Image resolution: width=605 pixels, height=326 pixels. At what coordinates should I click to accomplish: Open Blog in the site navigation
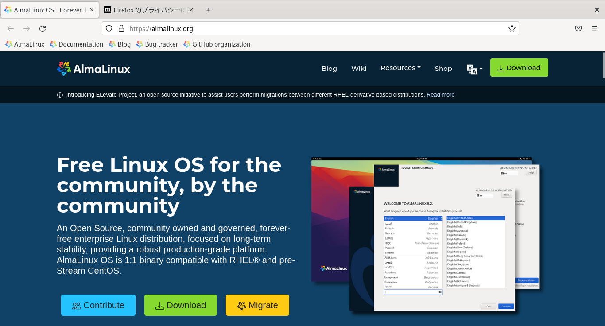click(329, 69)
